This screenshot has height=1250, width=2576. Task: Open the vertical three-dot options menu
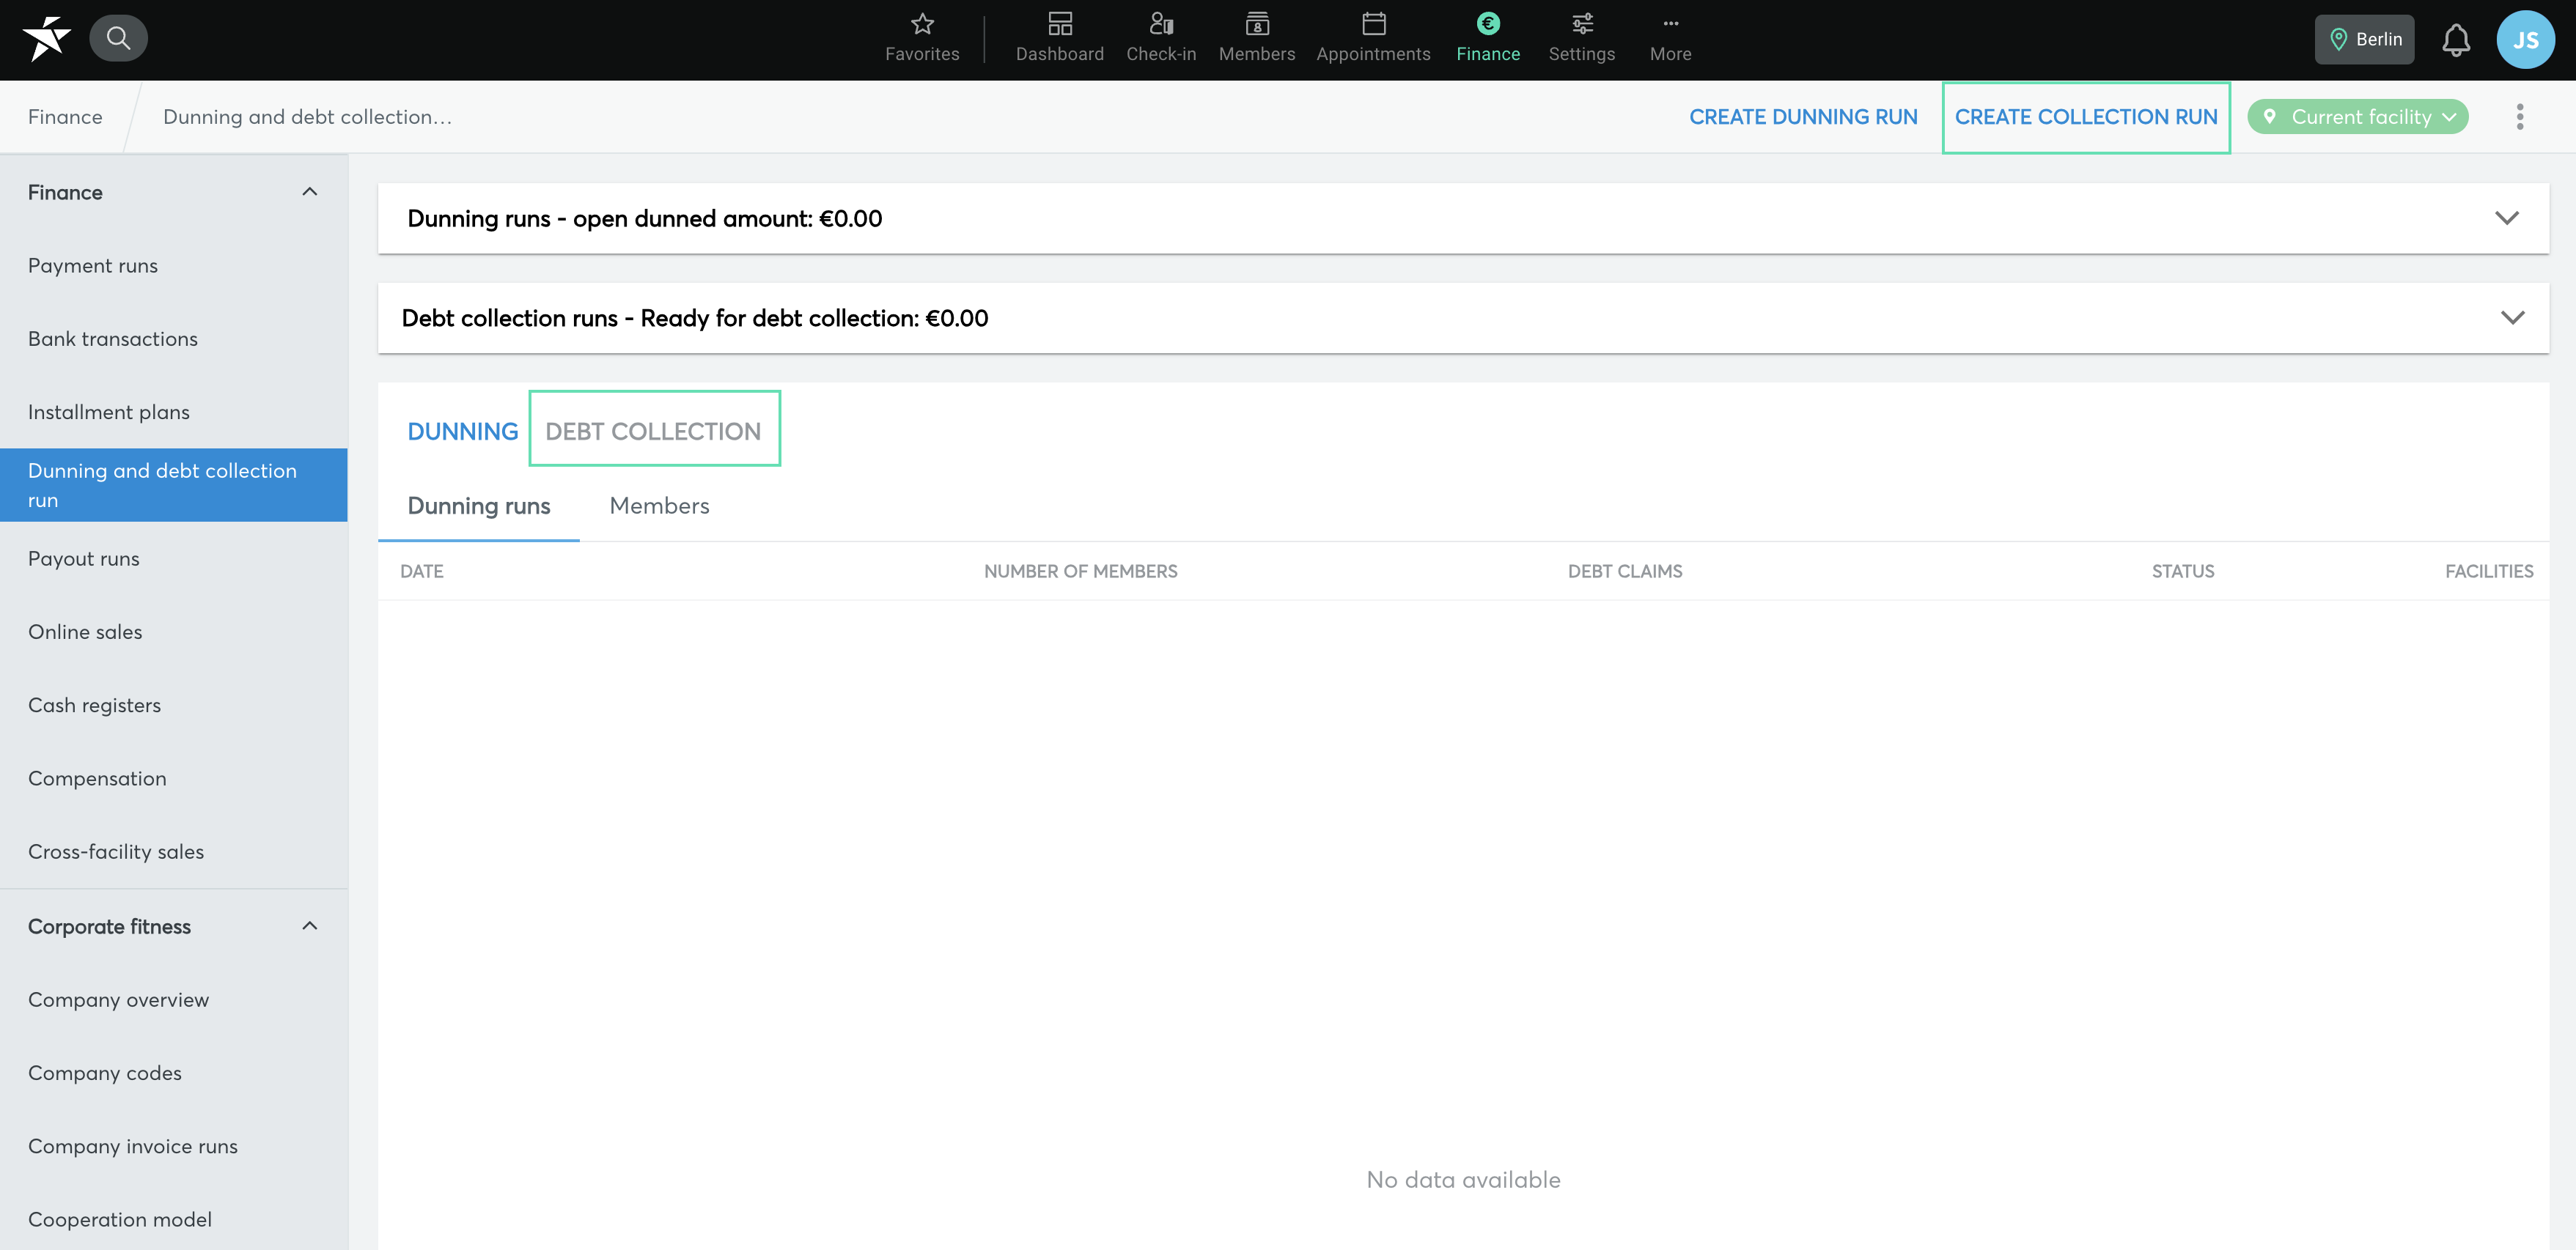(x=2519, y=117)
